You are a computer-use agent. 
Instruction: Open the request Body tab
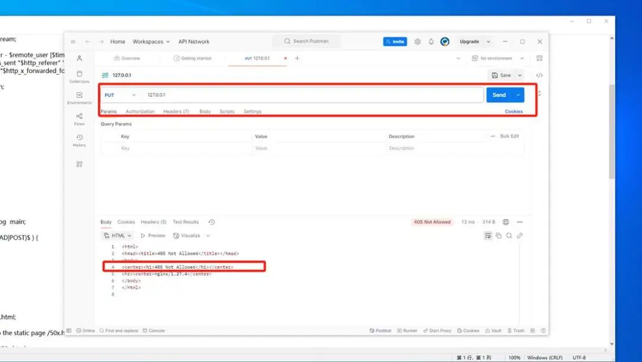[204, 111]
